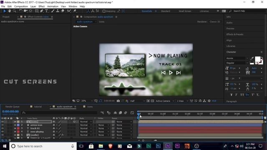Hide the now playing layer eye
The width and height of the screenshot is (267, 150).
coord(3,132)
